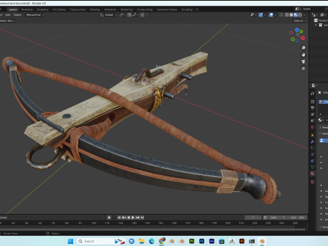Switch to solid viewport shading
Viewport: 328px width, 246px height.
pos(291,15)
